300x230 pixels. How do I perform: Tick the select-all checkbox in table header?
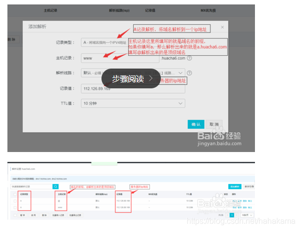point(15,194)
